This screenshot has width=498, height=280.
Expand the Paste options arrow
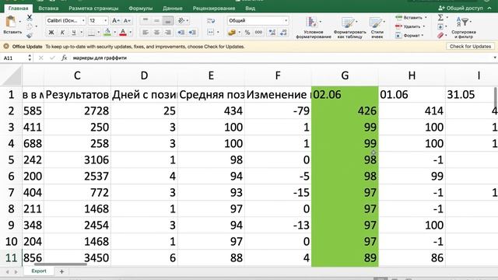tap(20, 22)
